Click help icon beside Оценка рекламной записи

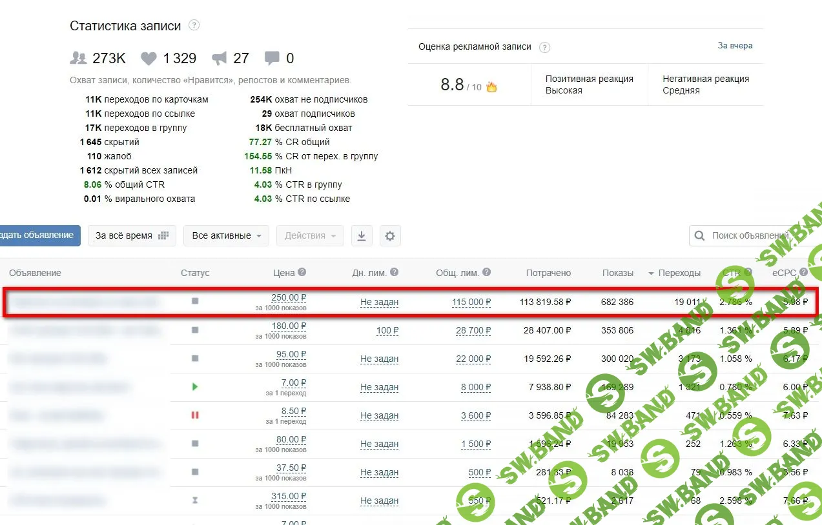click(x=544, y=47)
